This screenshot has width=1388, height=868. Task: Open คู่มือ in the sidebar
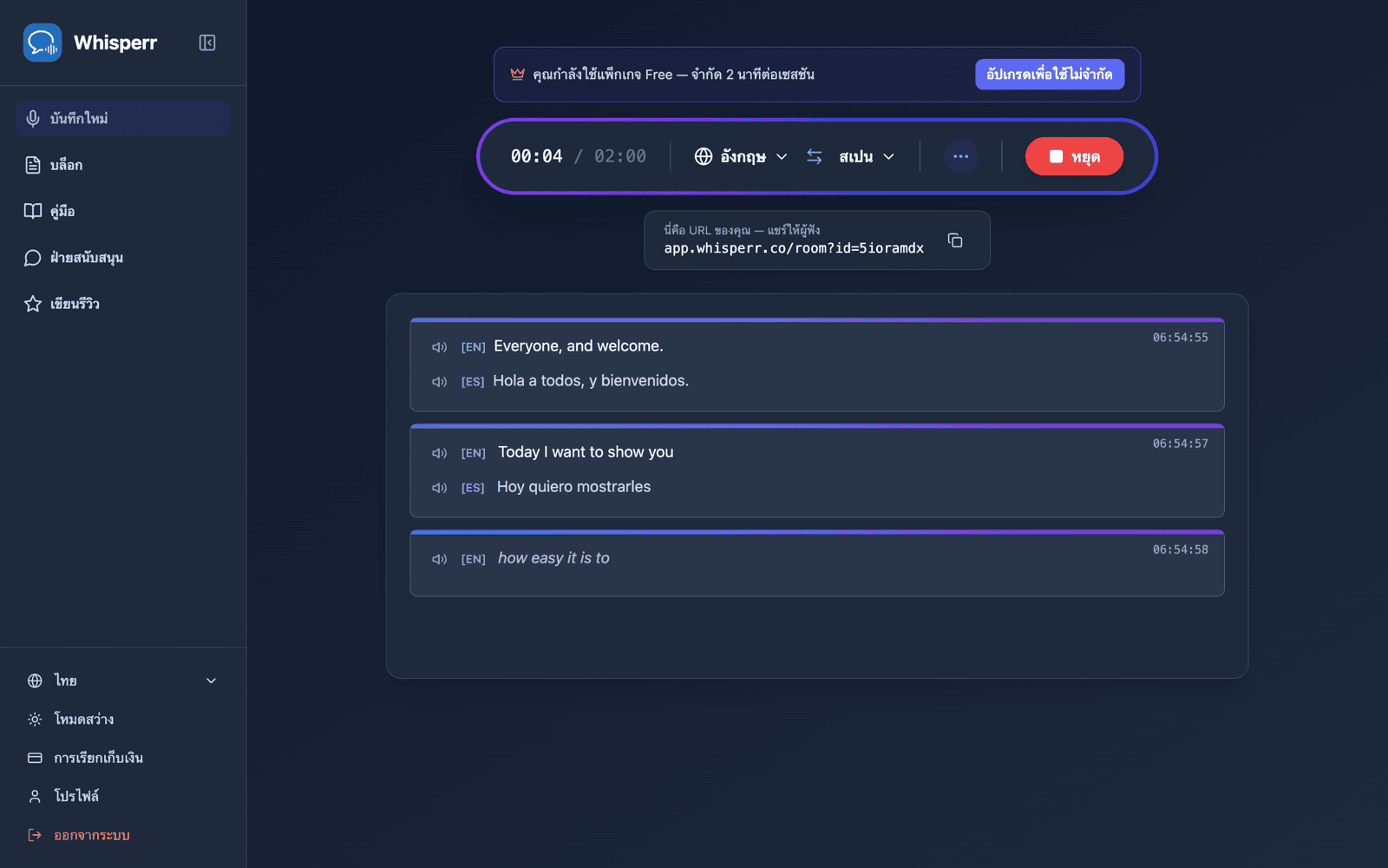pos(122,211)
